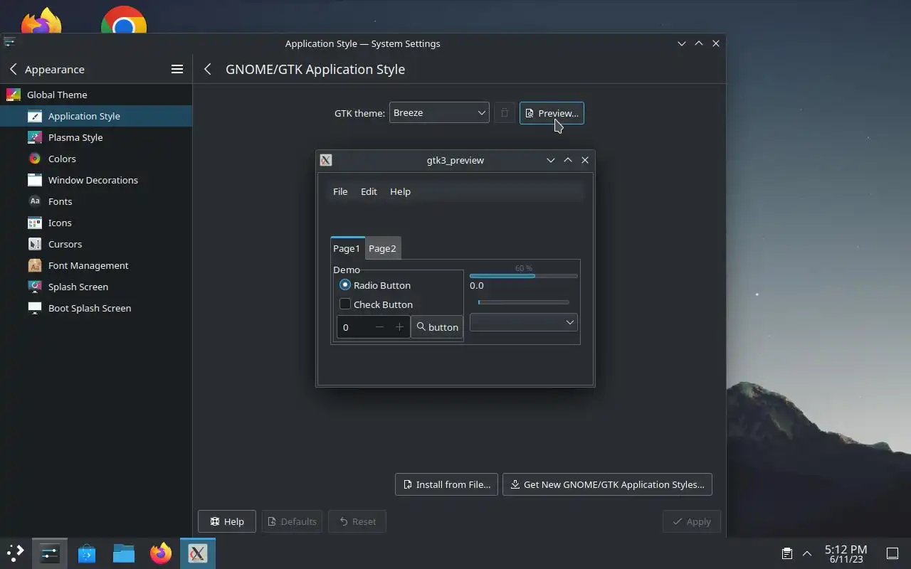This screenshot has width=911, height=569.
Task: Open Boot Splash Screen page
Action: point(96,308)
